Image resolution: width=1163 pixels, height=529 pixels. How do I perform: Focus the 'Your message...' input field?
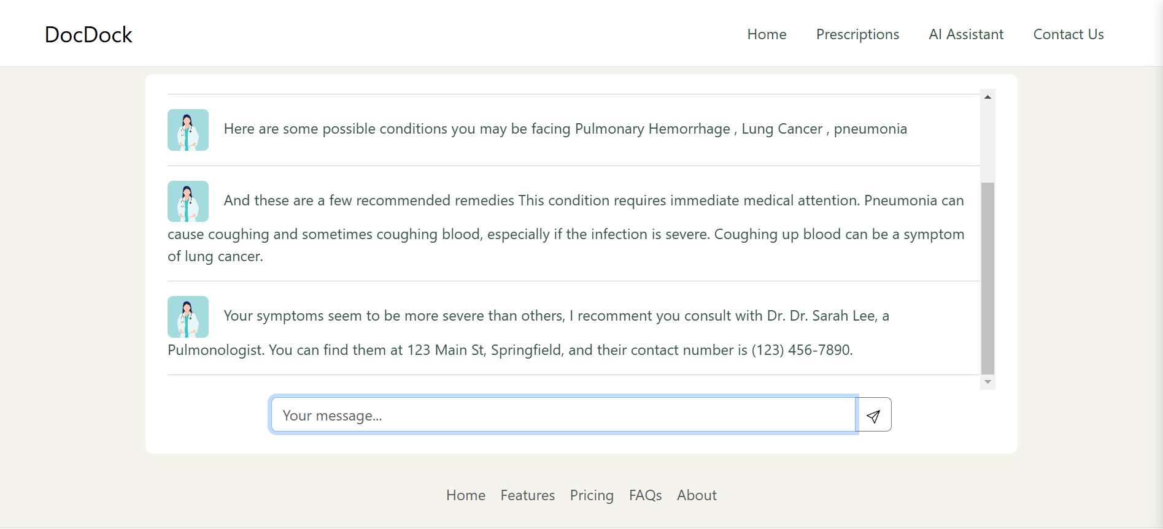pyautogui.click(x=563, y=415)
